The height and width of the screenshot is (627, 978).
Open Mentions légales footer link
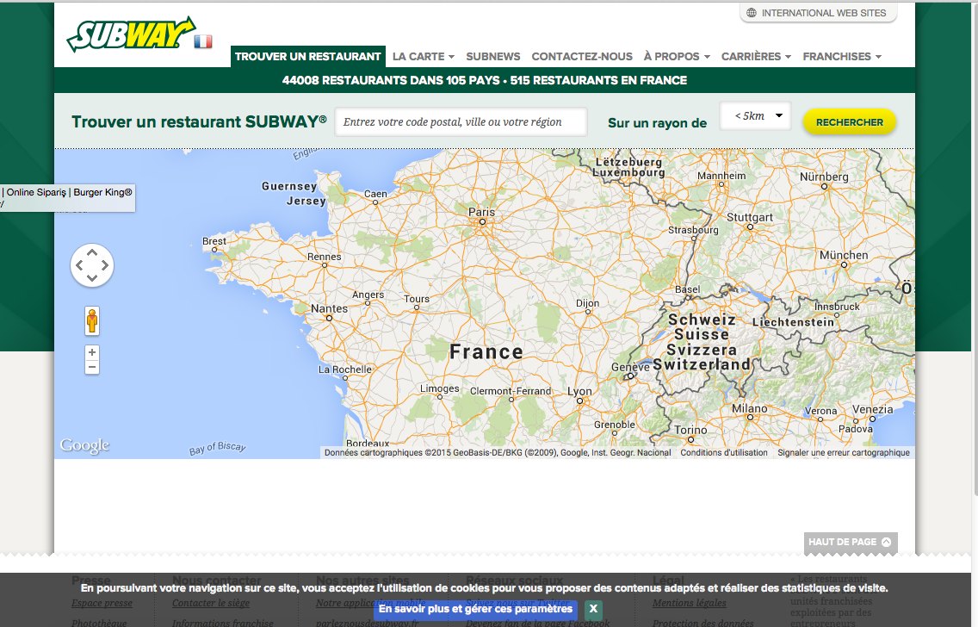tap(690, 603)
